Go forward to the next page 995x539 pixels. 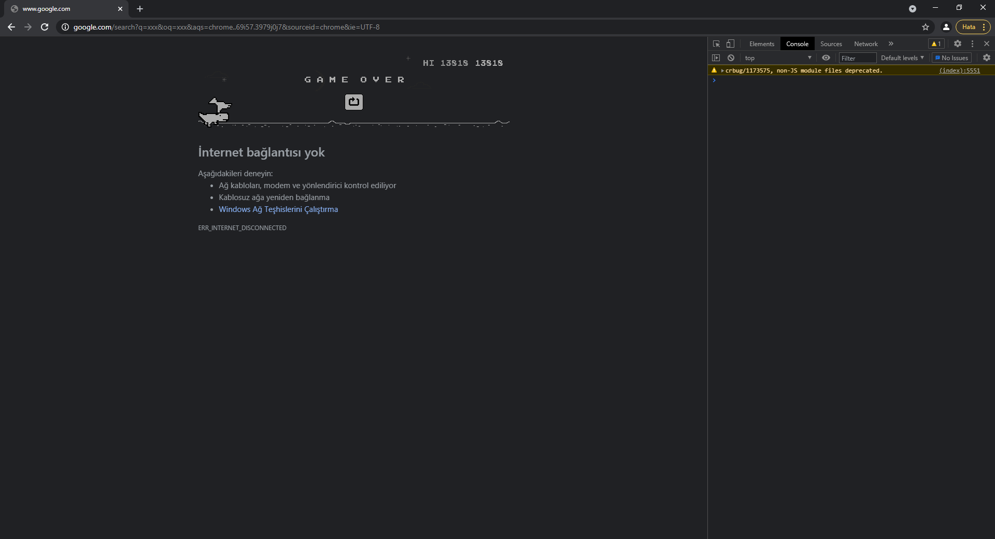click(x=28, y=27)
